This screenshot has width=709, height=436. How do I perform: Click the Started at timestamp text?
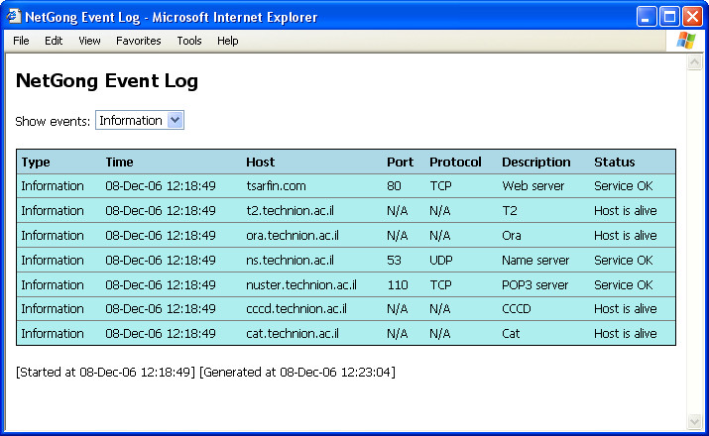pos(105,373)
